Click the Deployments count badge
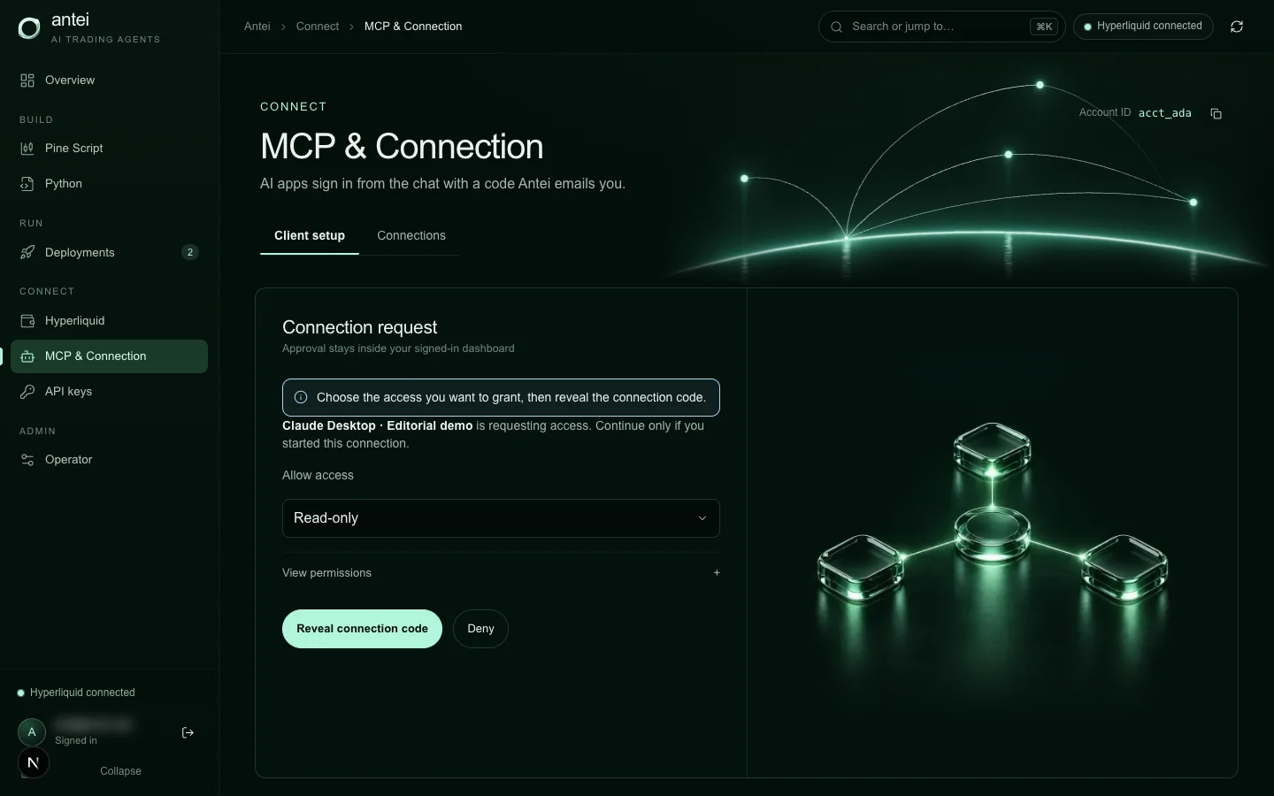1274x796 pixels. [189, 253]
